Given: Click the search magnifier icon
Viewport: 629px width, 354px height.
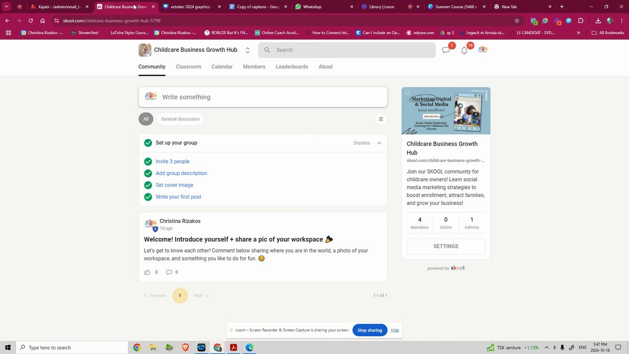Looking at the screenshot, I should click(267, 50).
